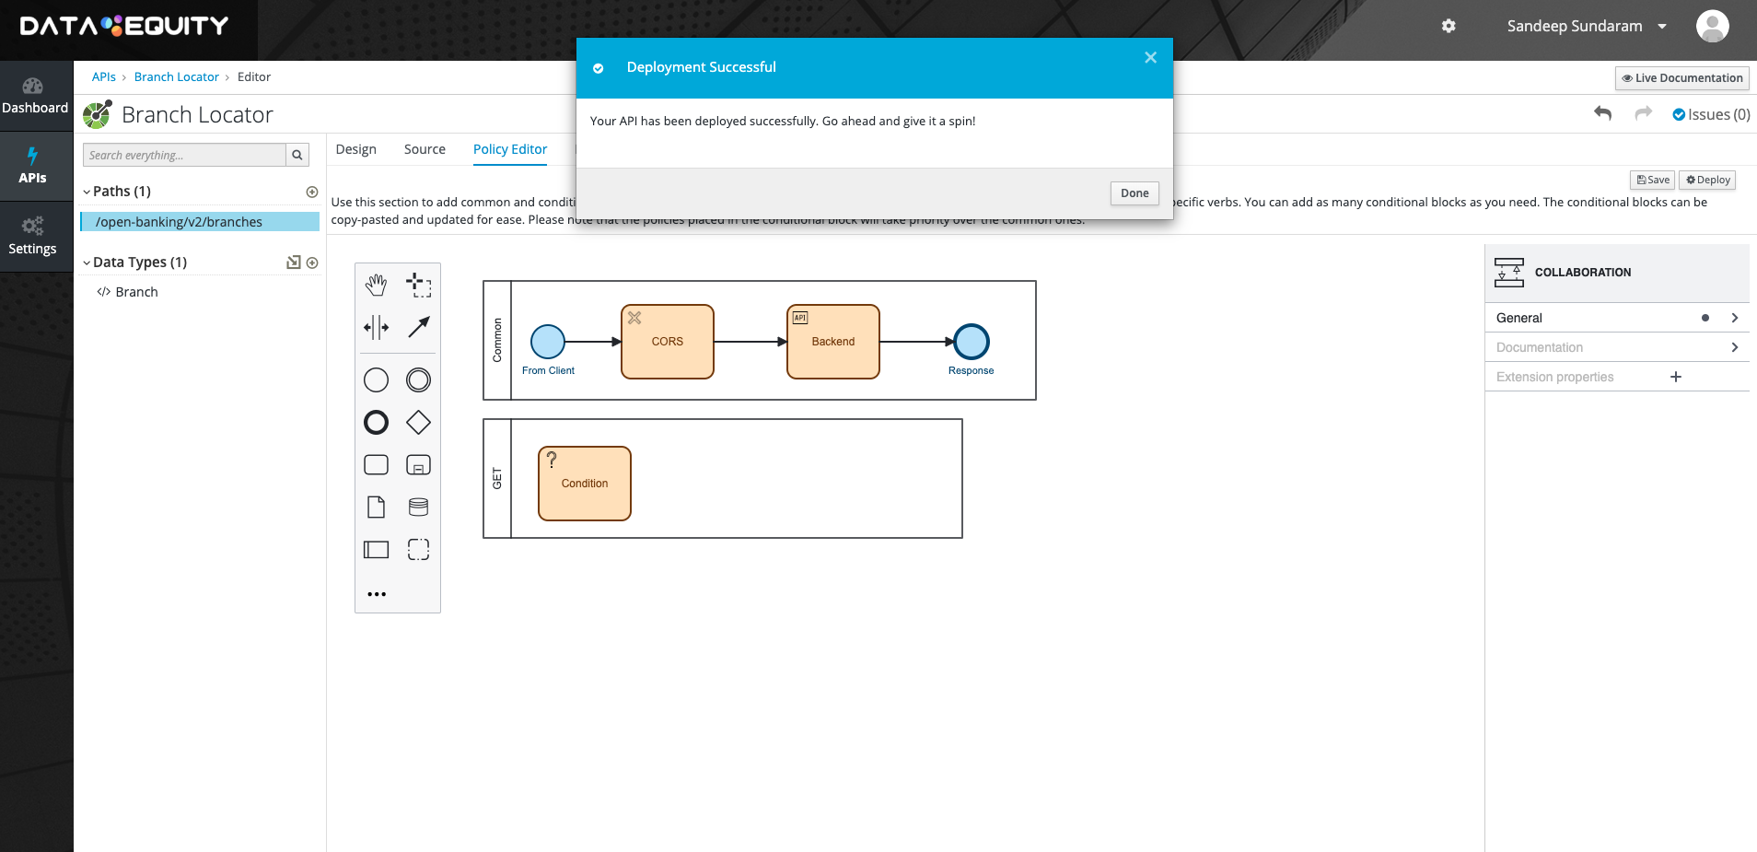
Task: Collapse the Paths section
Action: [87, 192]
